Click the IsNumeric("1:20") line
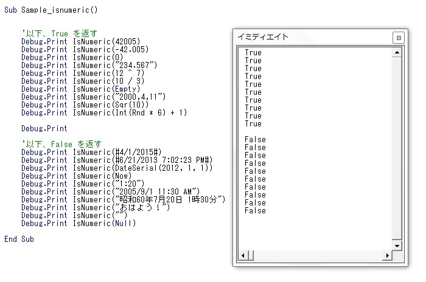The image size is (426, 282). (83, 184)
